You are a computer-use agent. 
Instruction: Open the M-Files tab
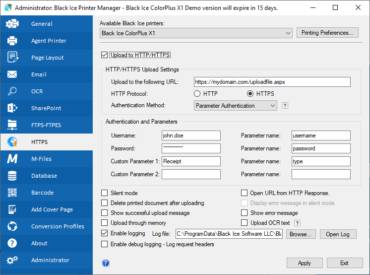[47, 159]
